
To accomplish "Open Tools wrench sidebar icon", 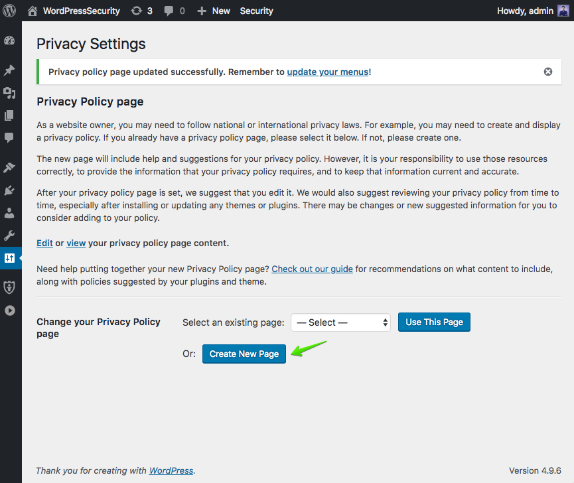I will coord(9,236).
